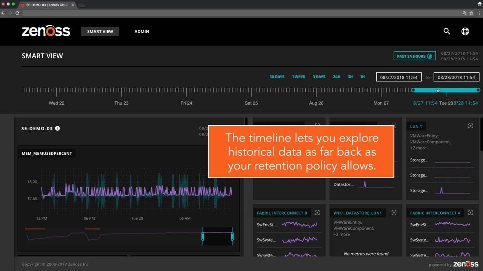483x271 pixels.
Task: Click Thu 23 on the timeline
Action: point(122,103)
